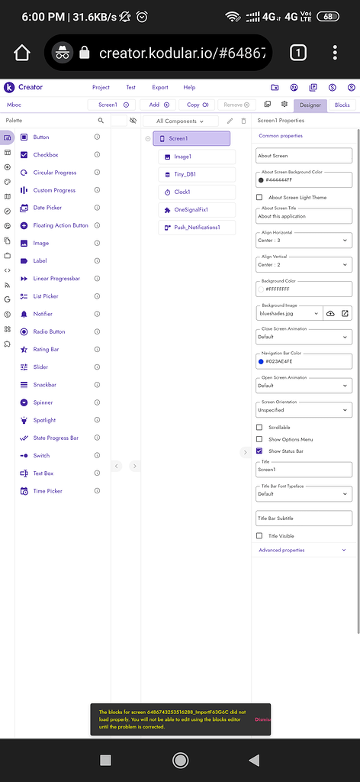The image size is (360, 782).
Task: Open the Help menu
Action: point(189,87)
